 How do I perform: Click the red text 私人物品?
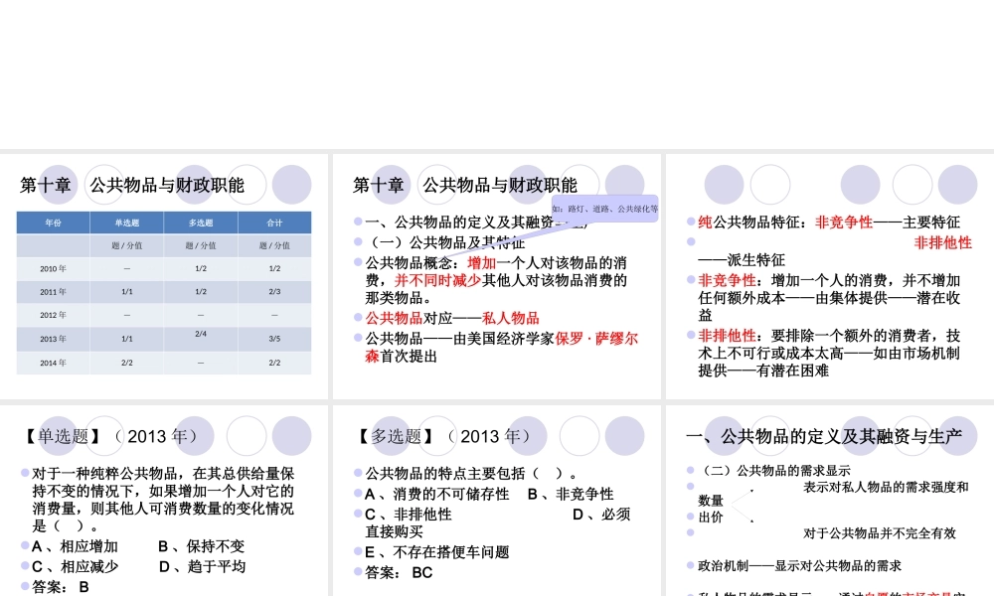click(510, 318)
